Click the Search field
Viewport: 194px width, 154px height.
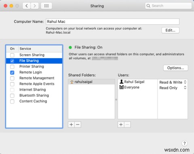tap(169, 6)
